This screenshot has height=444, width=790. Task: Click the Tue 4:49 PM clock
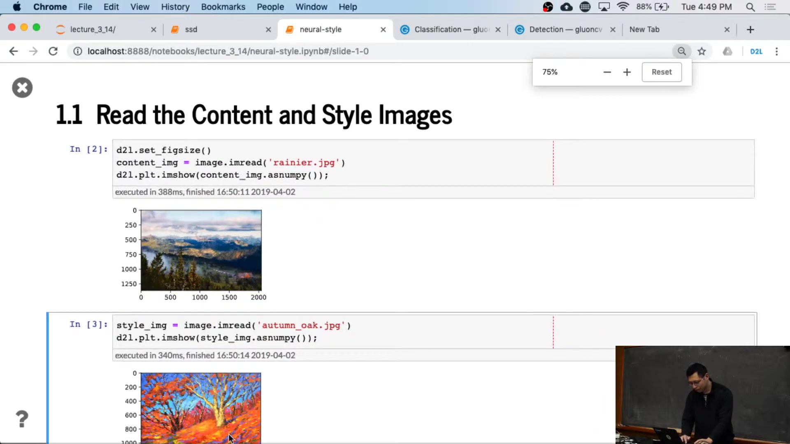click(x=706, y=7)
